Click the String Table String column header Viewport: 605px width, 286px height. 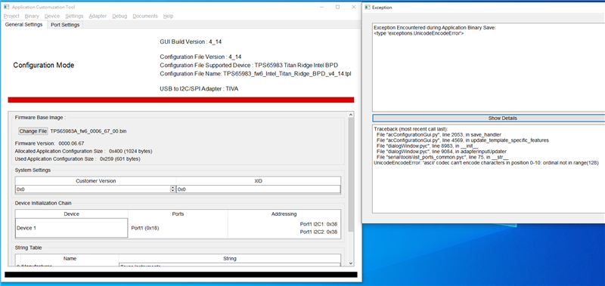[x=230, y=259]
